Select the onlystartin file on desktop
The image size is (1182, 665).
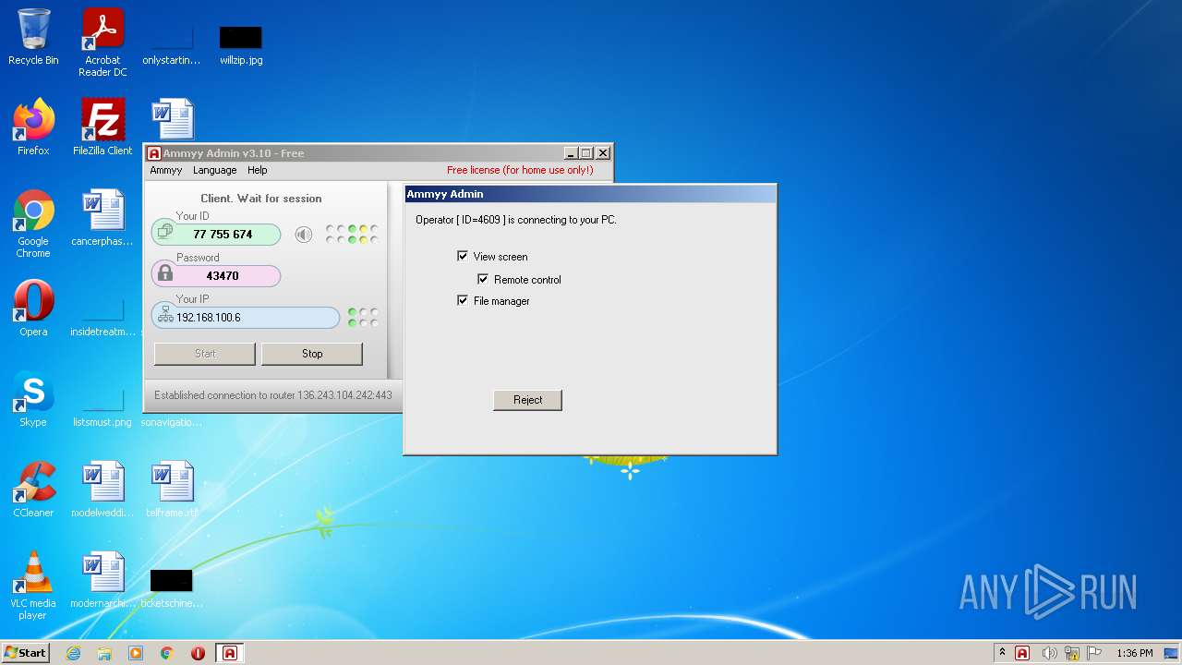(x=172, y=44)
